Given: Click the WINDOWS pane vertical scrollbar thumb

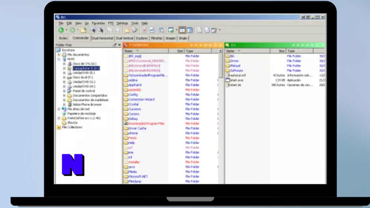Looking at the screenshot, I should coord(220,66).
